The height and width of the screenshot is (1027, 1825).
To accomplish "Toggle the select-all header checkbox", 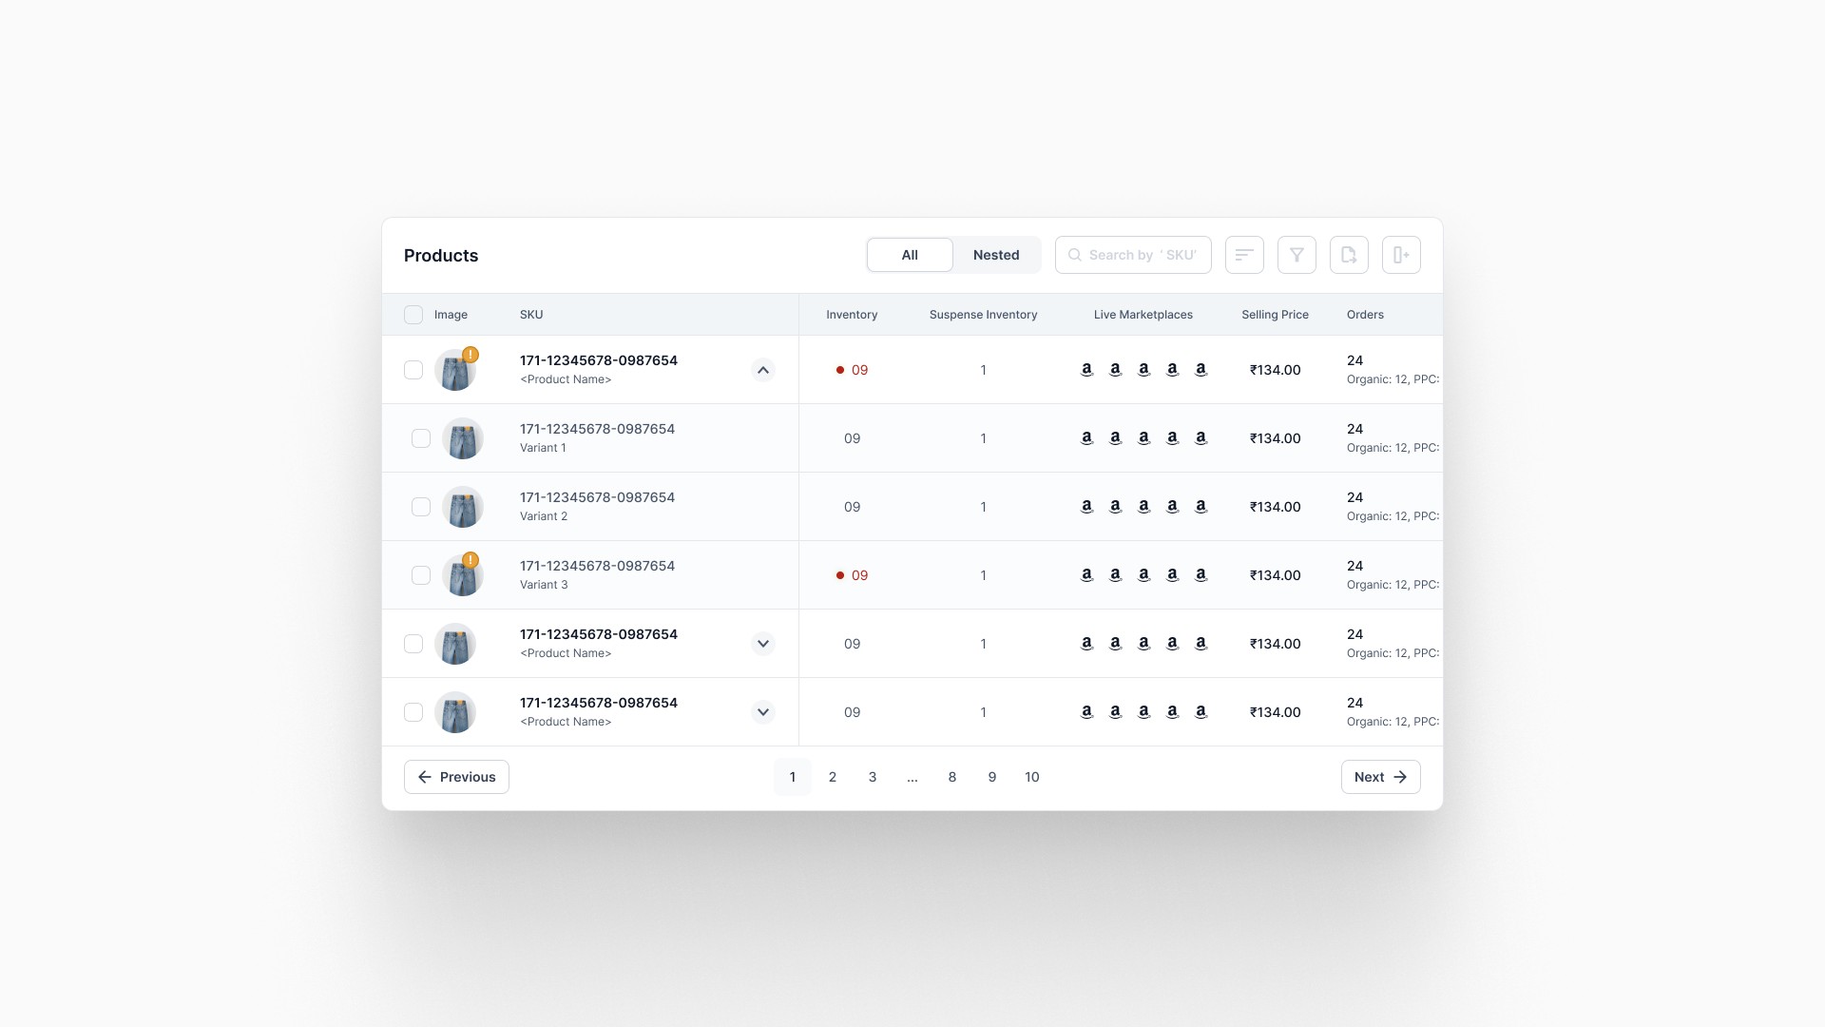I will (413, 315).
